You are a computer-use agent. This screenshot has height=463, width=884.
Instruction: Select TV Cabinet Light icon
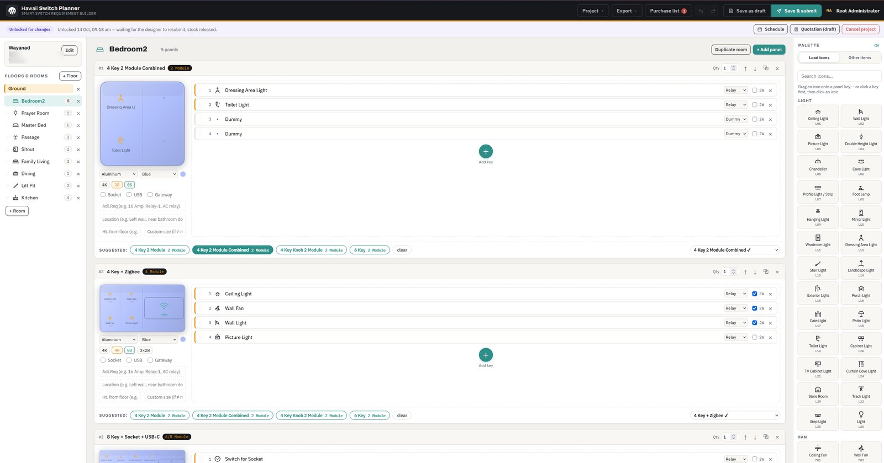818,369
